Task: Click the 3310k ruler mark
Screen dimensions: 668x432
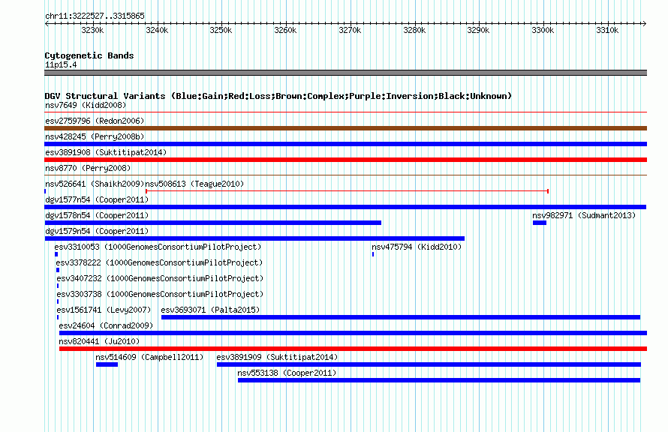Action: click(607, 30)
